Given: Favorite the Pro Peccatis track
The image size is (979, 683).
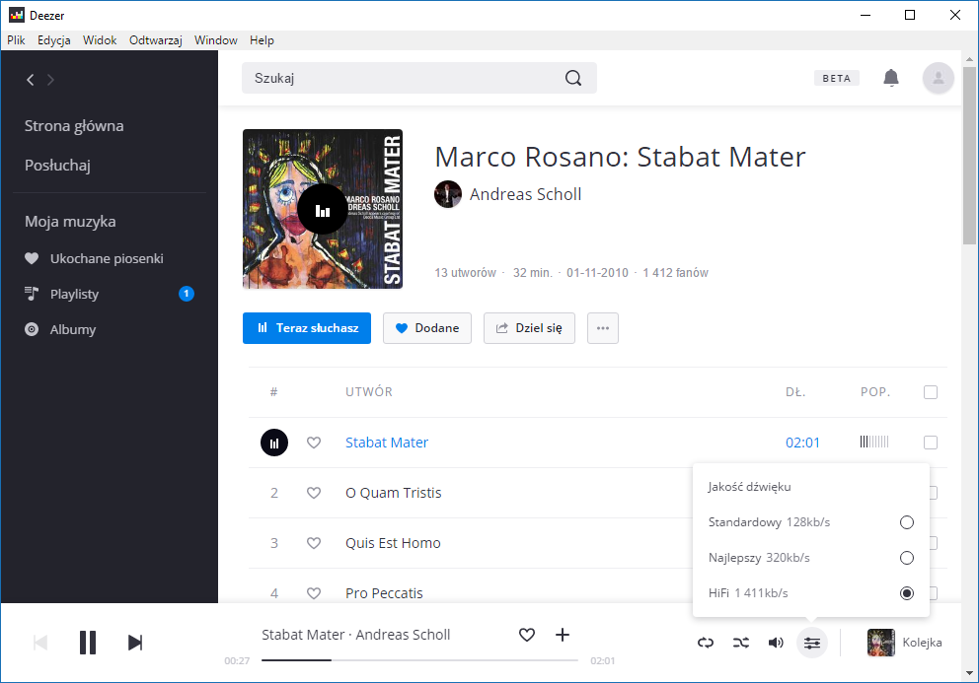Looking at the screenshot, I should pyautogui.click(x=314, y=593).
